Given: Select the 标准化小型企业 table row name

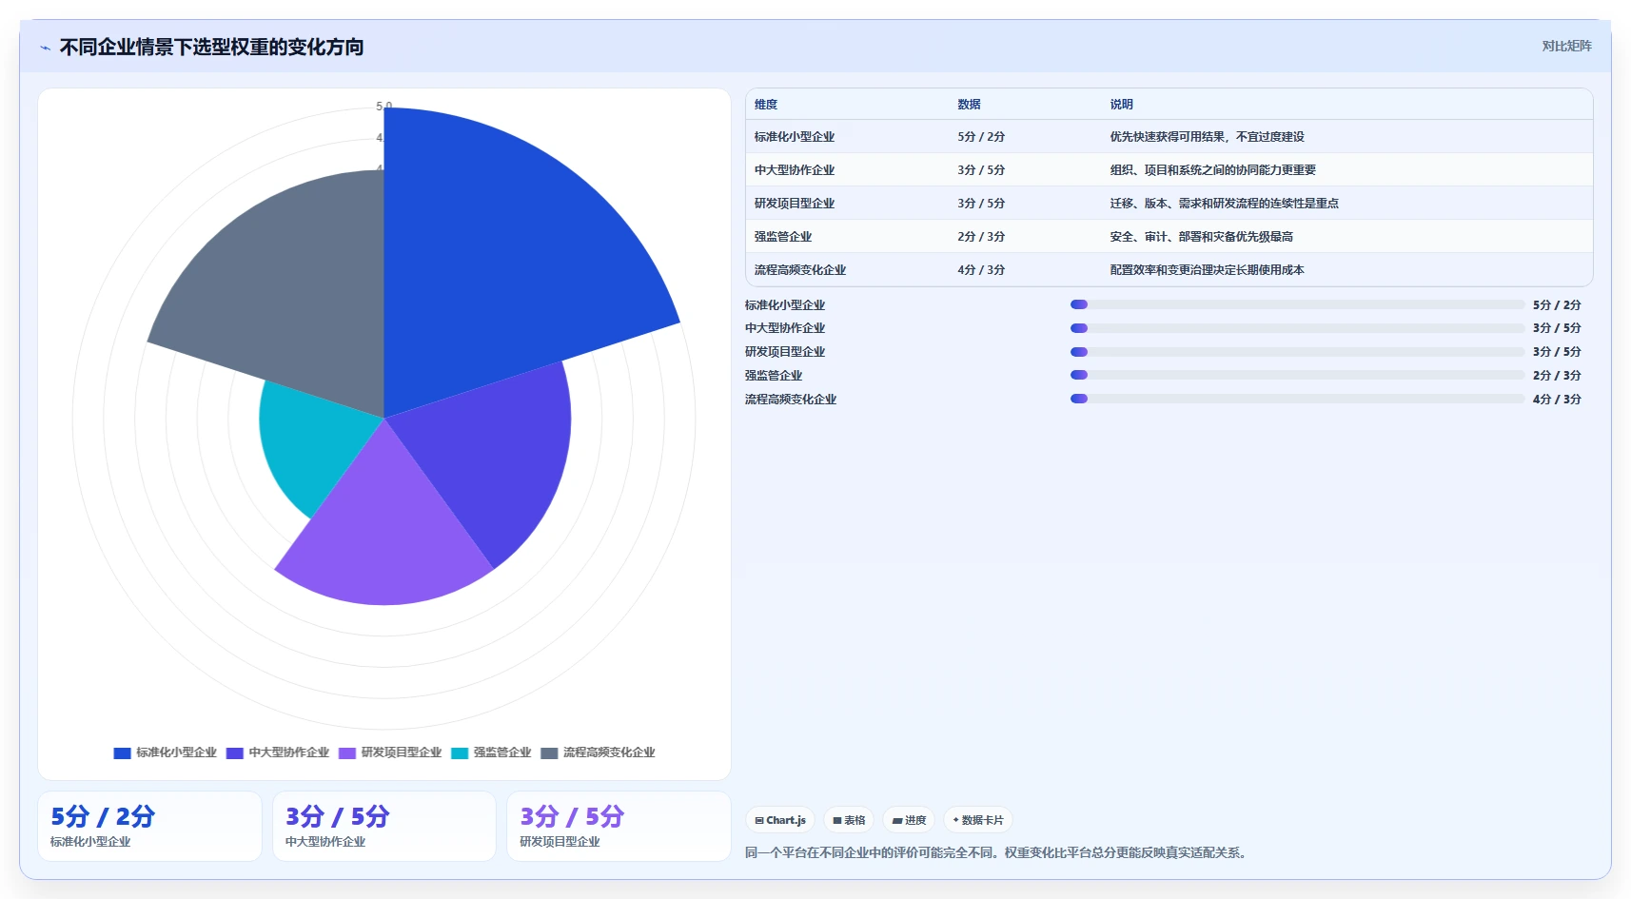Looking at the screenshot, I should 795,137.
